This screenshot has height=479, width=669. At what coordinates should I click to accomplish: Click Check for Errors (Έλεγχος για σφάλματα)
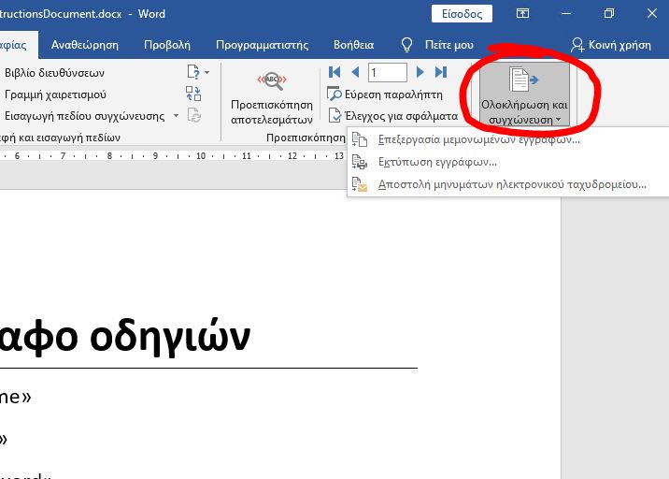pos(393,116)
